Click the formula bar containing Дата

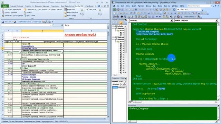[86, 25]
